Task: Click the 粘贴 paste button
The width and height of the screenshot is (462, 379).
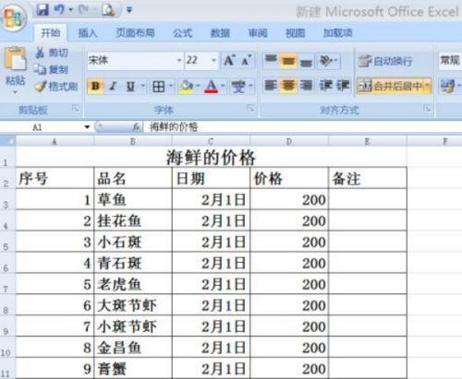Action: [15, 70]
